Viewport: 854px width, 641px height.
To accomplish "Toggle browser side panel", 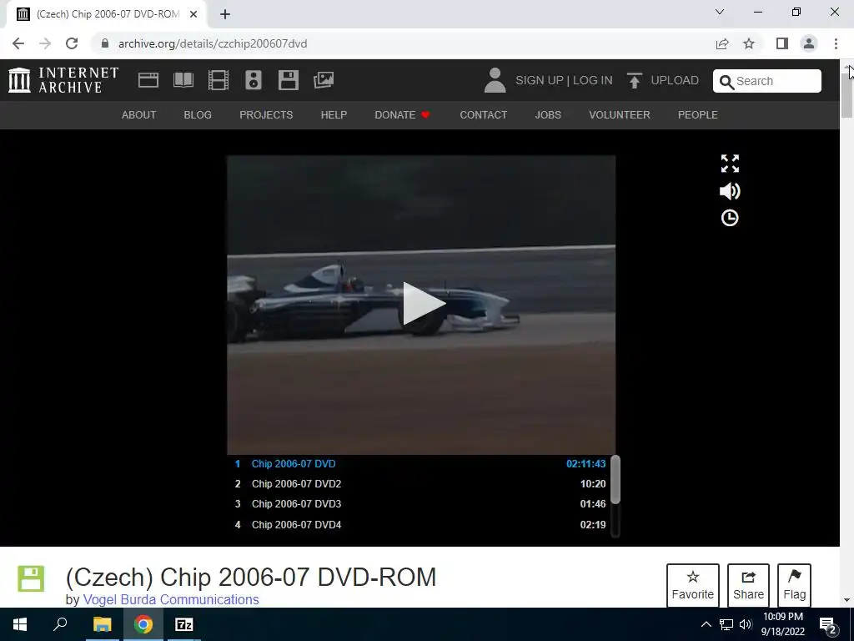I will (782, 43).
